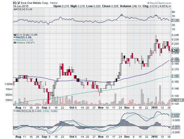184x139 pixels.
Task: Click the volume tag 249071 on right axis
Action: pyautogui.click(x=175, y=100)
